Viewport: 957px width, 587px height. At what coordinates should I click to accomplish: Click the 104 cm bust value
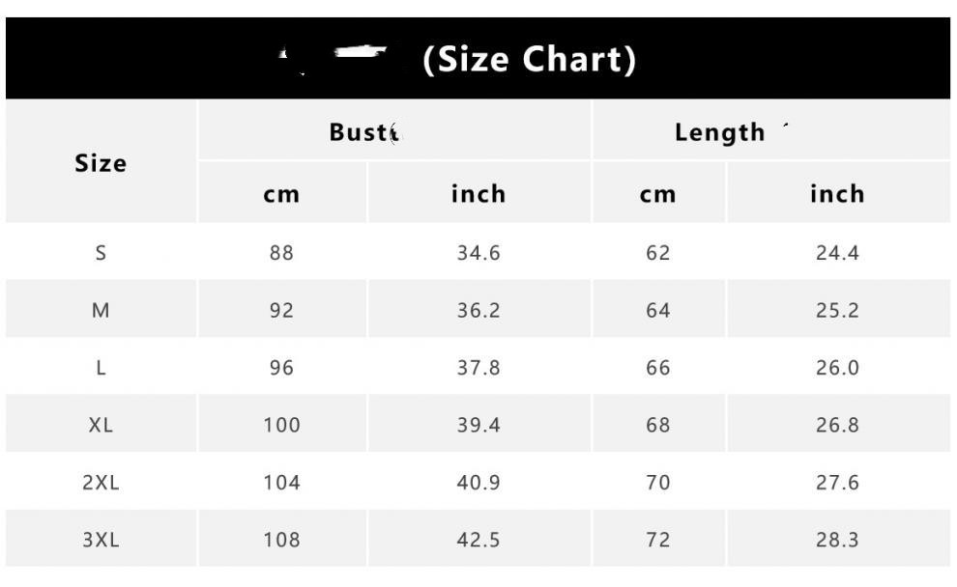[x=281, y=483]
